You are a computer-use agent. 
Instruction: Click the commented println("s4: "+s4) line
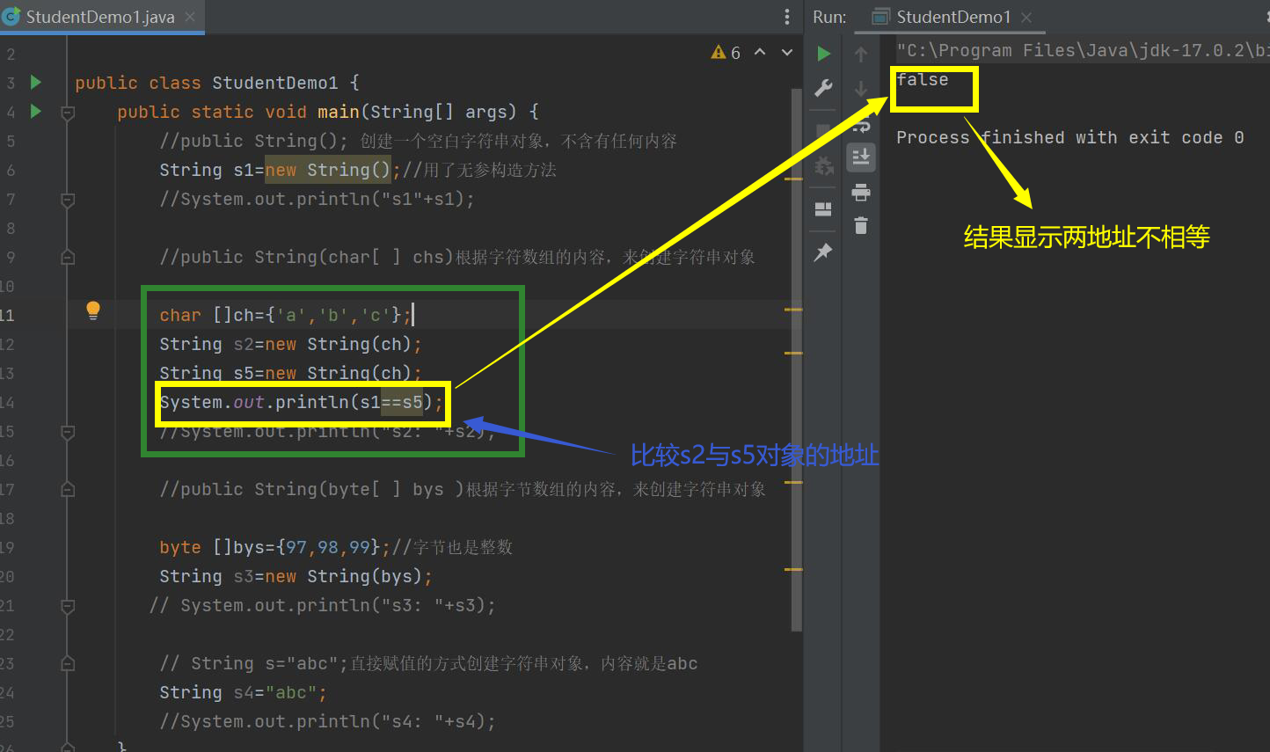click(327, 721)
